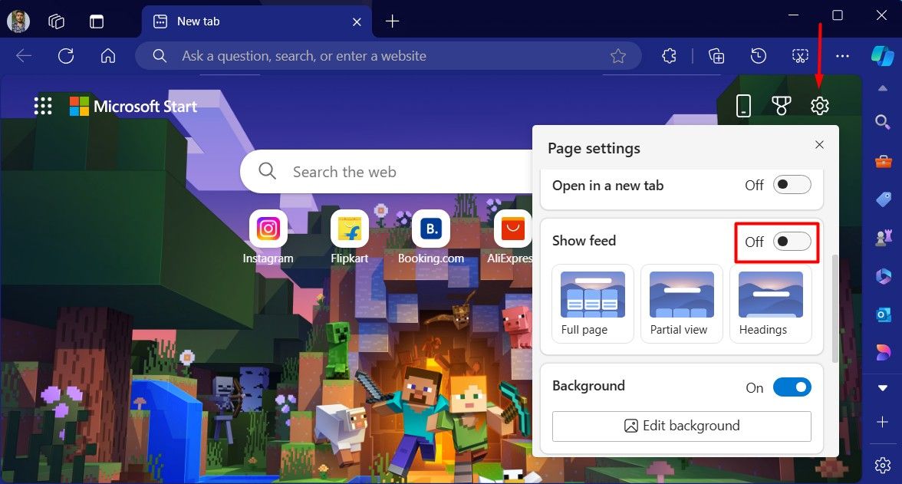Close the New tab tab
The width and height of the screenshot is (902, 484).
click(x=357, y=22)
